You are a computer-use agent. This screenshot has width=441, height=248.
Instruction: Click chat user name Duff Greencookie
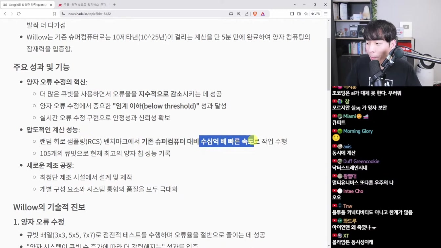coord(361,161)
